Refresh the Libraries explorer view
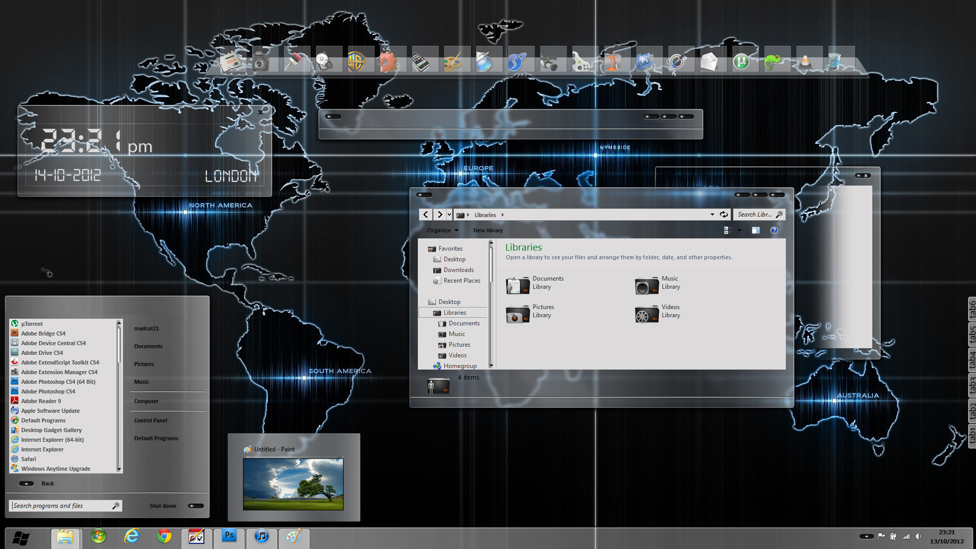 click(x=724, y=215)
